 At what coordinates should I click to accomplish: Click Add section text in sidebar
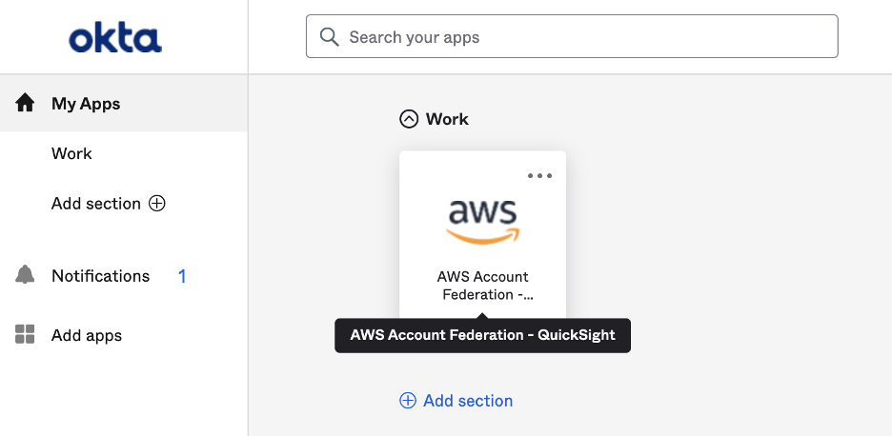coord(95,204)
